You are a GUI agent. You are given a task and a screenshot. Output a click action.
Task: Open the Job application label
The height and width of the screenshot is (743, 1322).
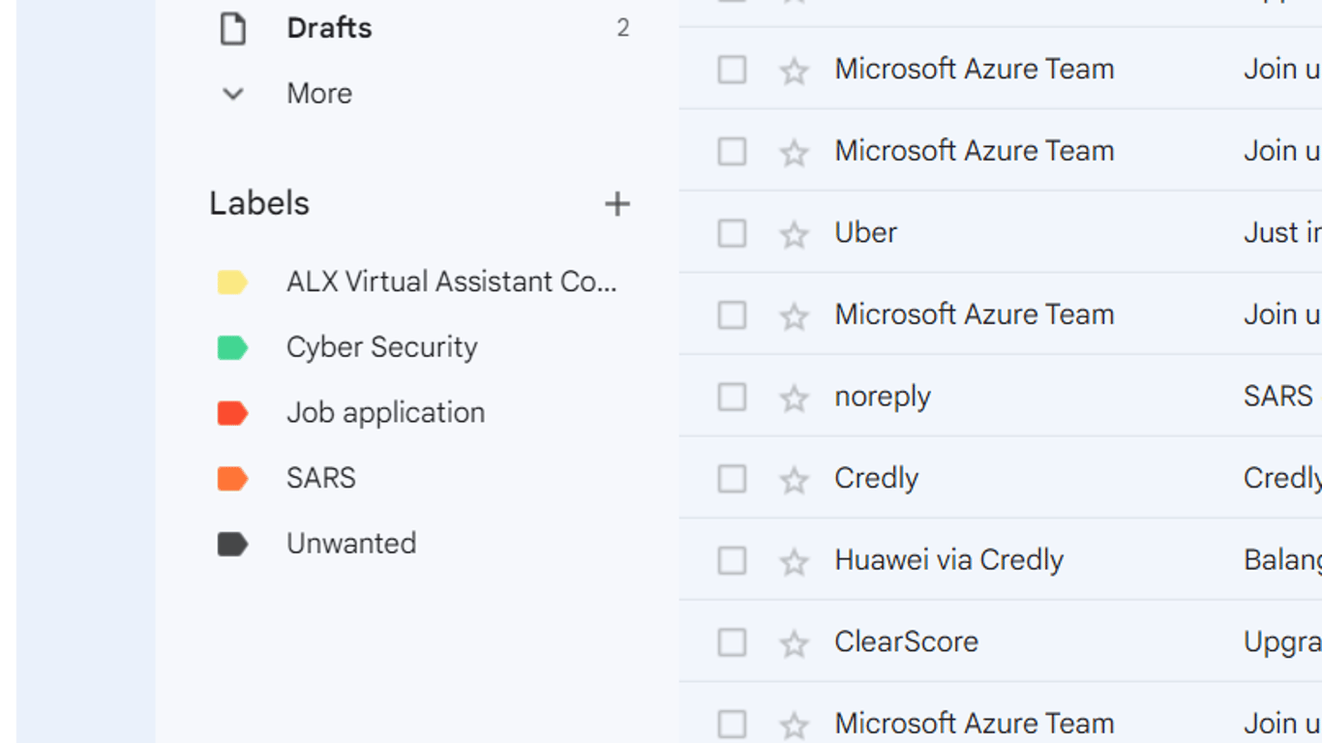(x=386, y=413)
